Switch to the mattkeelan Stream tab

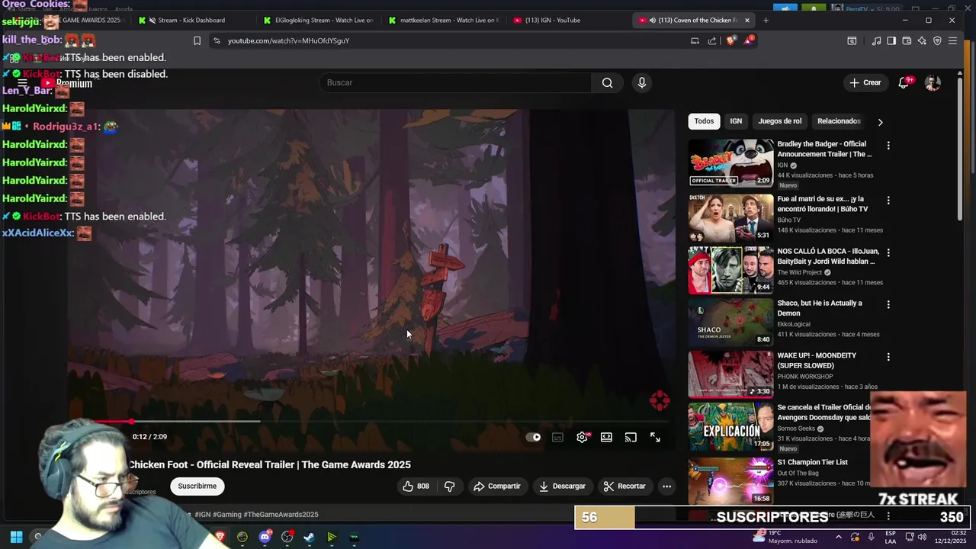pos(443,20)
